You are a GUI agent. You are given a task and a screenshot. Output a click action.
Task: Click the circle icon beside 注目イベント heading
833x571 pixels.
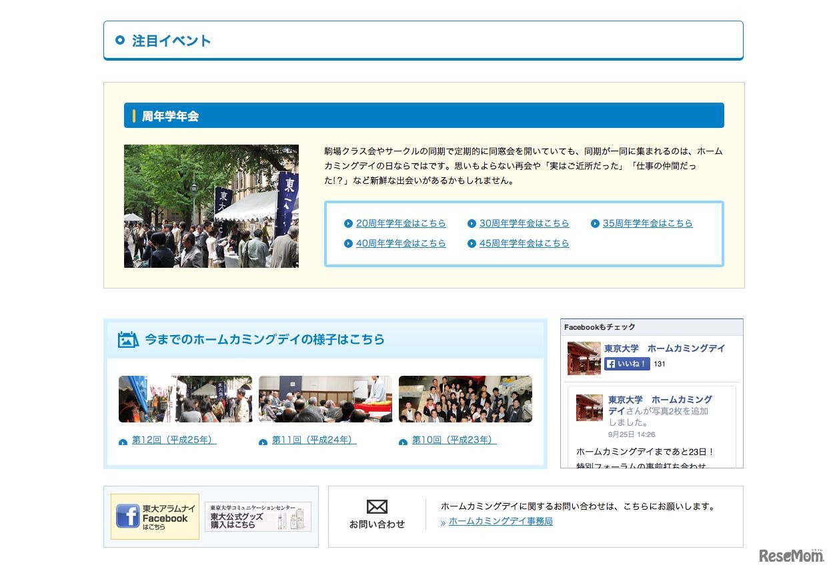(120, 39)
